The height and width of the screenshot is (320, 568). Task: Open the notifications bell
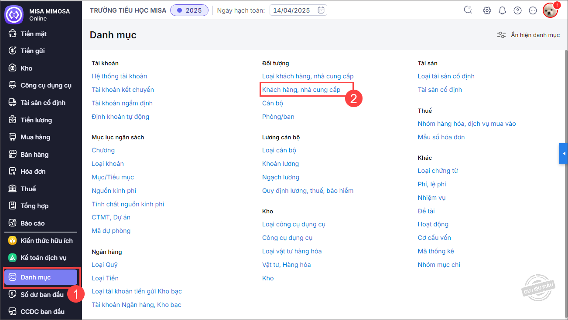point(502,10)
